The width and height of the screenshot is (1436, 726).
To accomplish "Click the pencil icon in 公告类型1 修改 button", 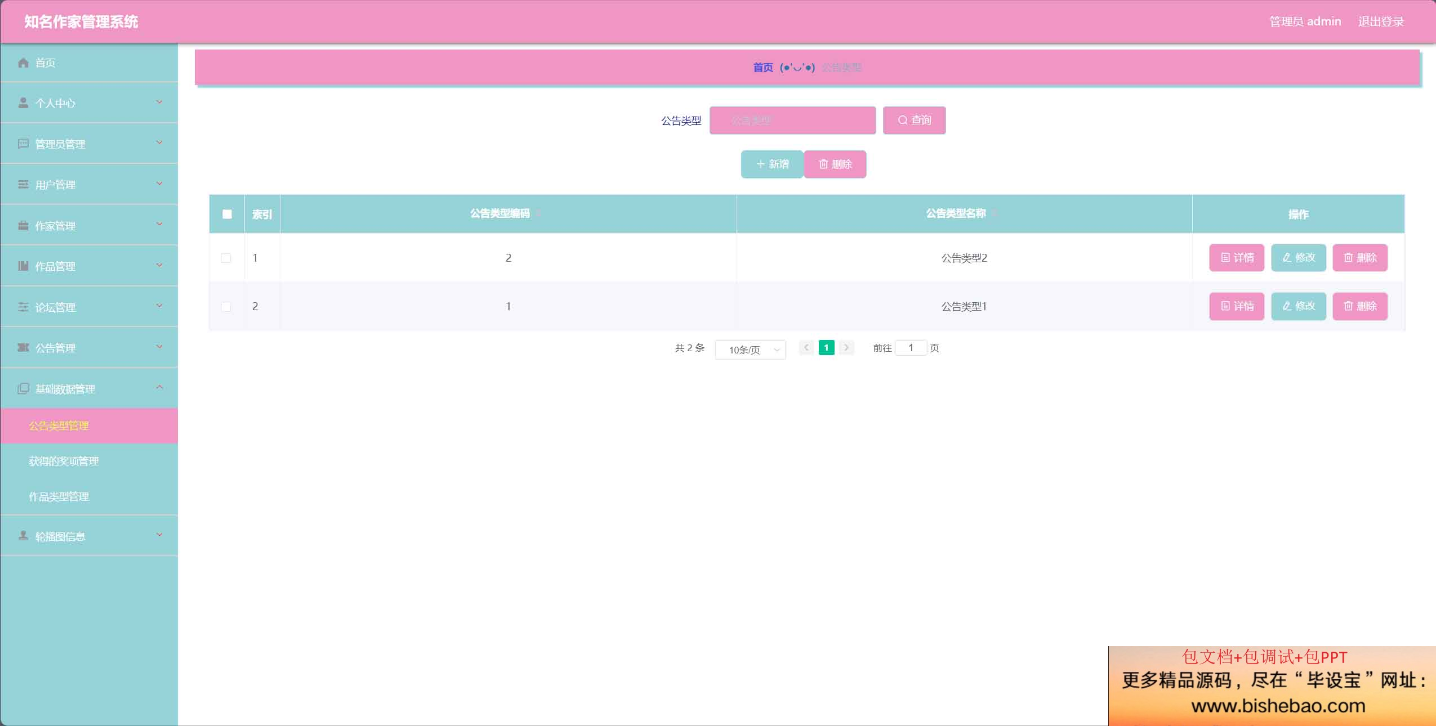I will 1287,306.
